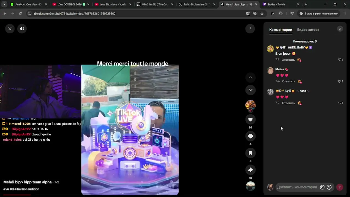Close the TwitchDroitard sur X tab
Viewport: 350px width, 197px height.
[214, 4]
